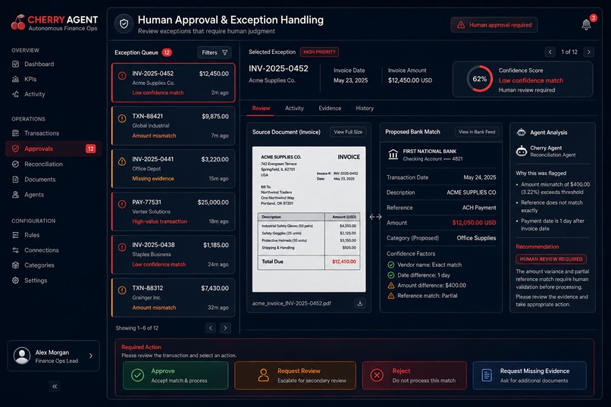The width and height of the screenshot is (611, 407).
Task: Select Approvals in the sidebar
Action: tap(53, 149)
